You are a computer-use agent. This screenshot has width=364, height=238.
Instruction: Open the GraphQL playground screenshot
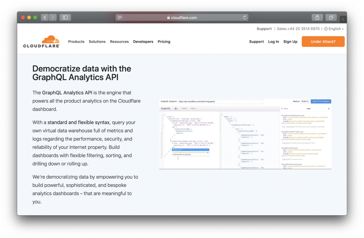pyautogui.click(x=245, y=134)
